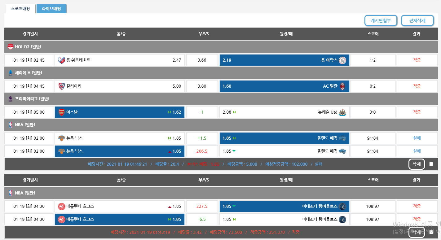
Task: Switch to the 라이브배팅 tab
Action: click(51, 9)
